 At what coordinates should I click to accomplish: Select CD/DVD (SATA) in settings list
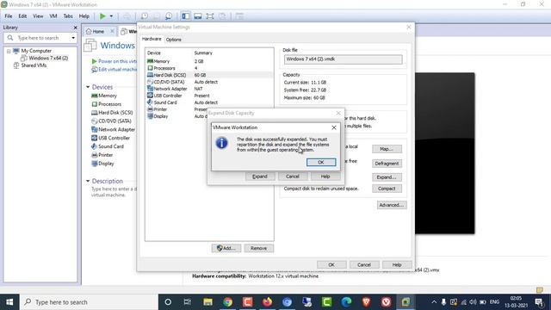pyautogui.click(x=209, y=82)
